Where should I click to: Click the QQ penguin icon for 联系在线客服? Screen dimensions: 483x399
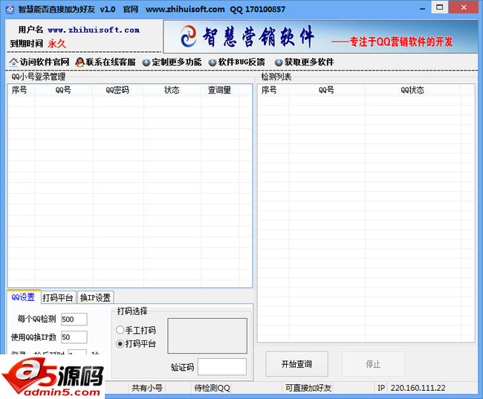tap(80, 62)
